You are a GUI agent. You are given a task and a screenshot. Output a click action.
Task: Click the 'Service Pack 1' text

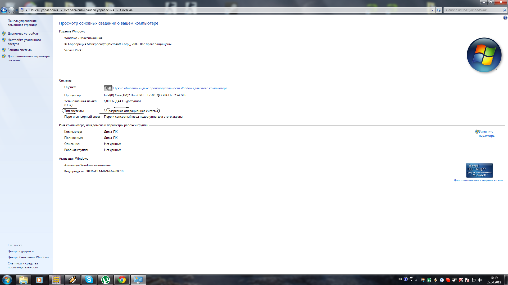(74, 50)
